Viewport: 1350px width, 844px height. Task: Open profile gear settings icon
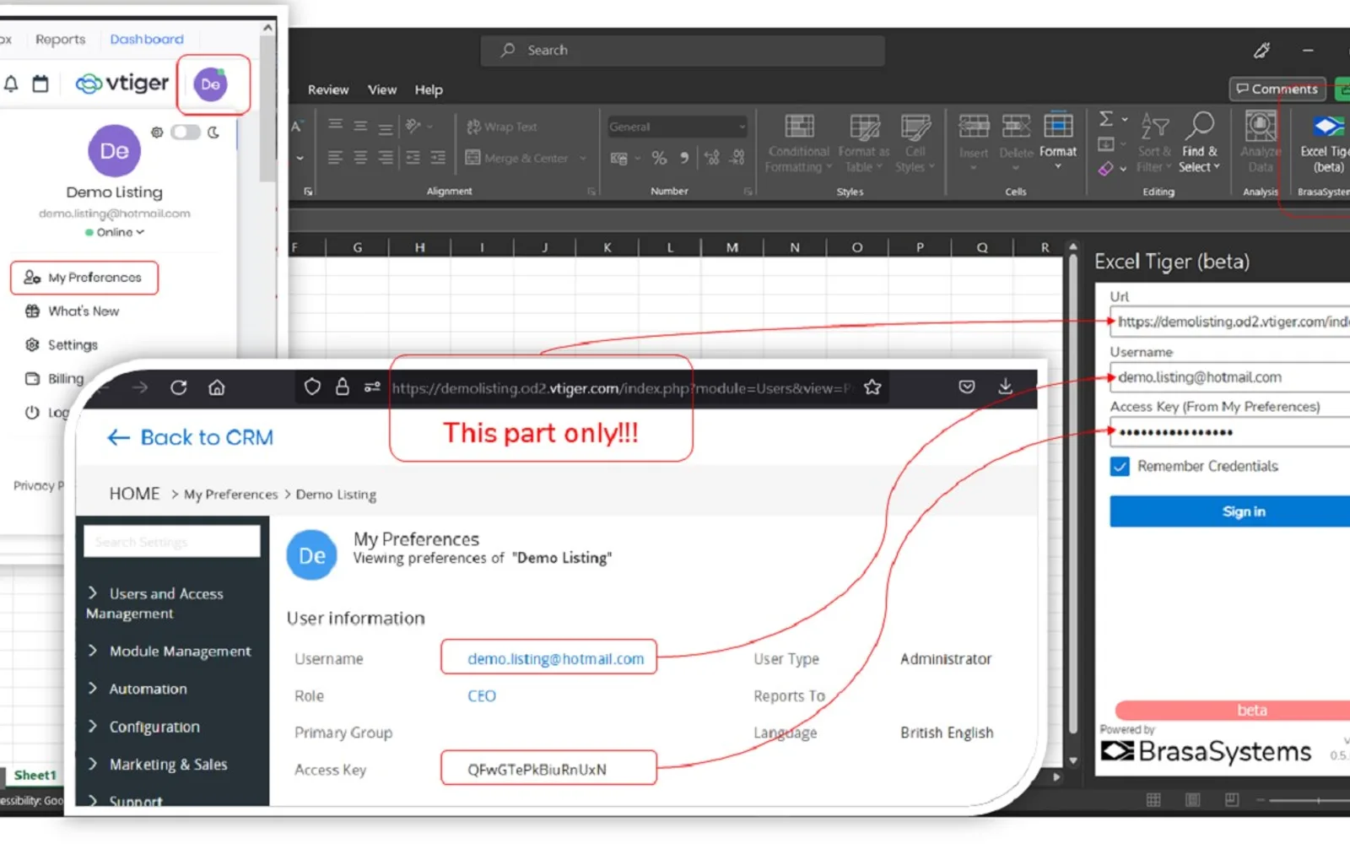point(157,132)
